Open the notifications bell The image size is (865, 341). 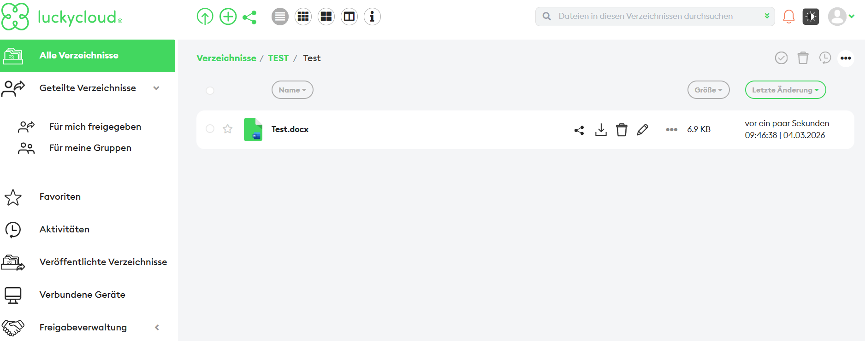click(789, 17)
